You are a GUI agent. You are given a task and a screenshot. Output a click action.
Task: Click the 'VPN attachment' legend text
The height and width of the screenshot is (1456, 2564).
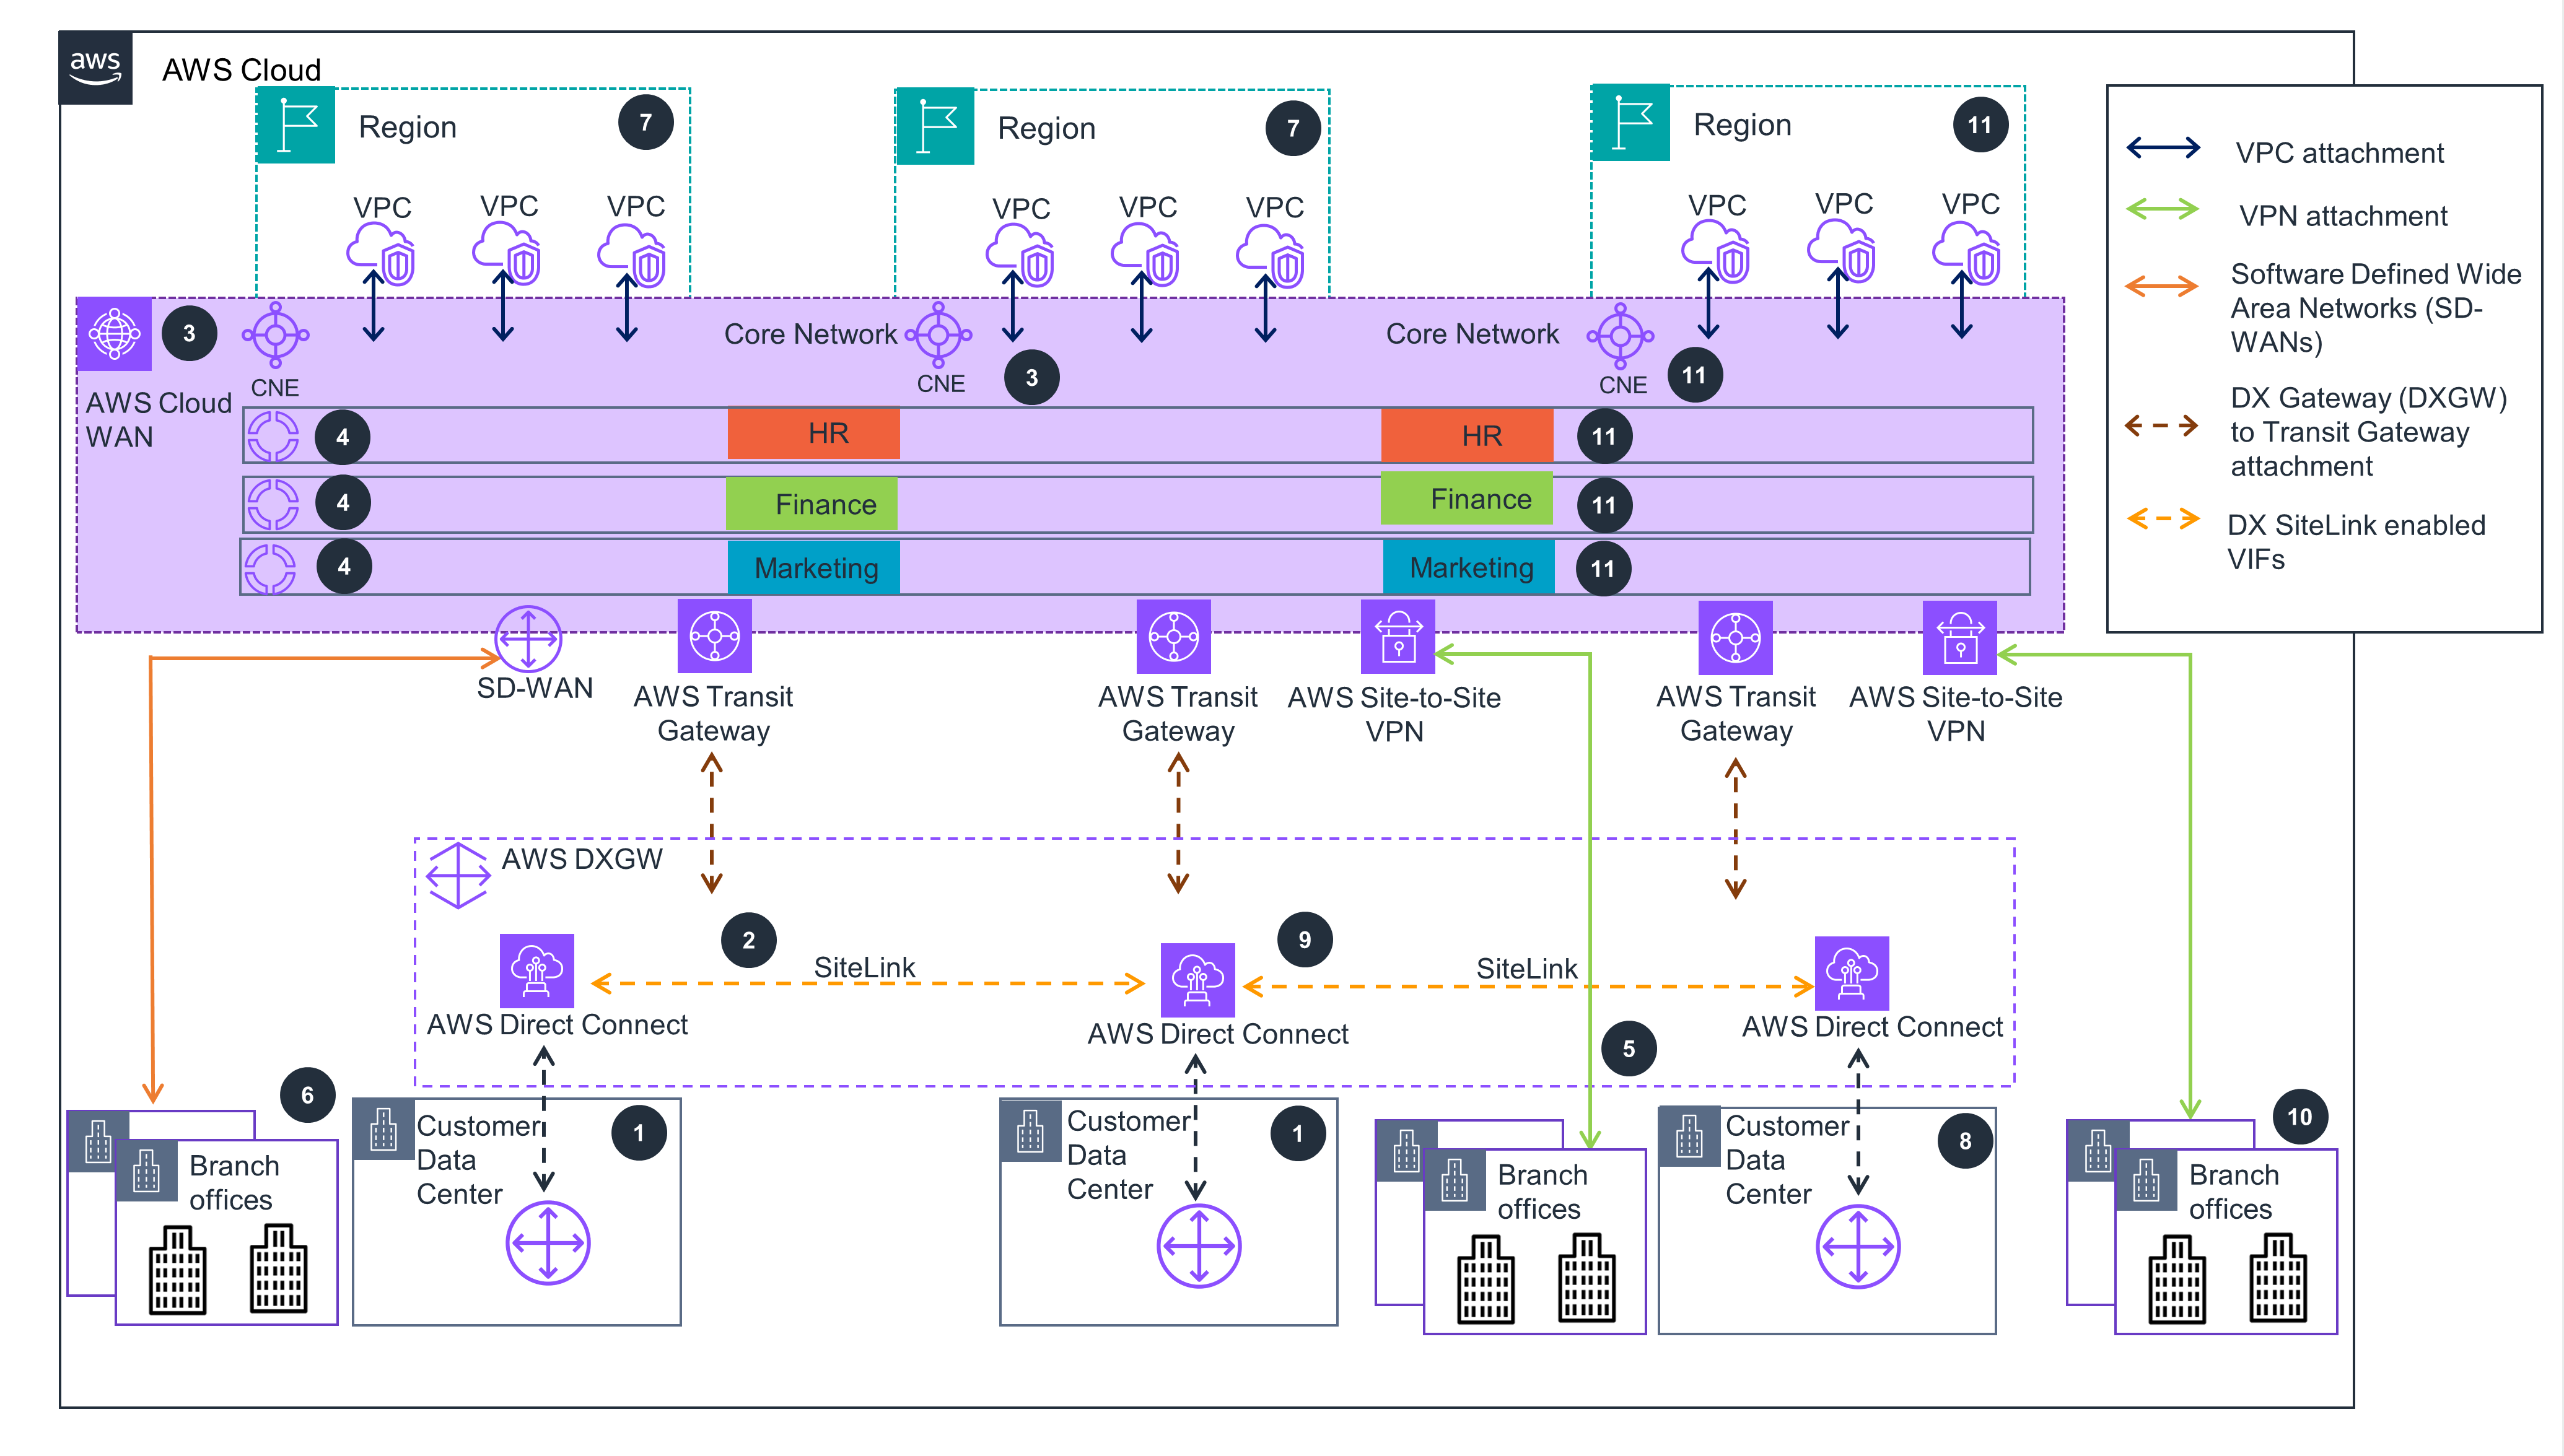tap(2343, 216)
